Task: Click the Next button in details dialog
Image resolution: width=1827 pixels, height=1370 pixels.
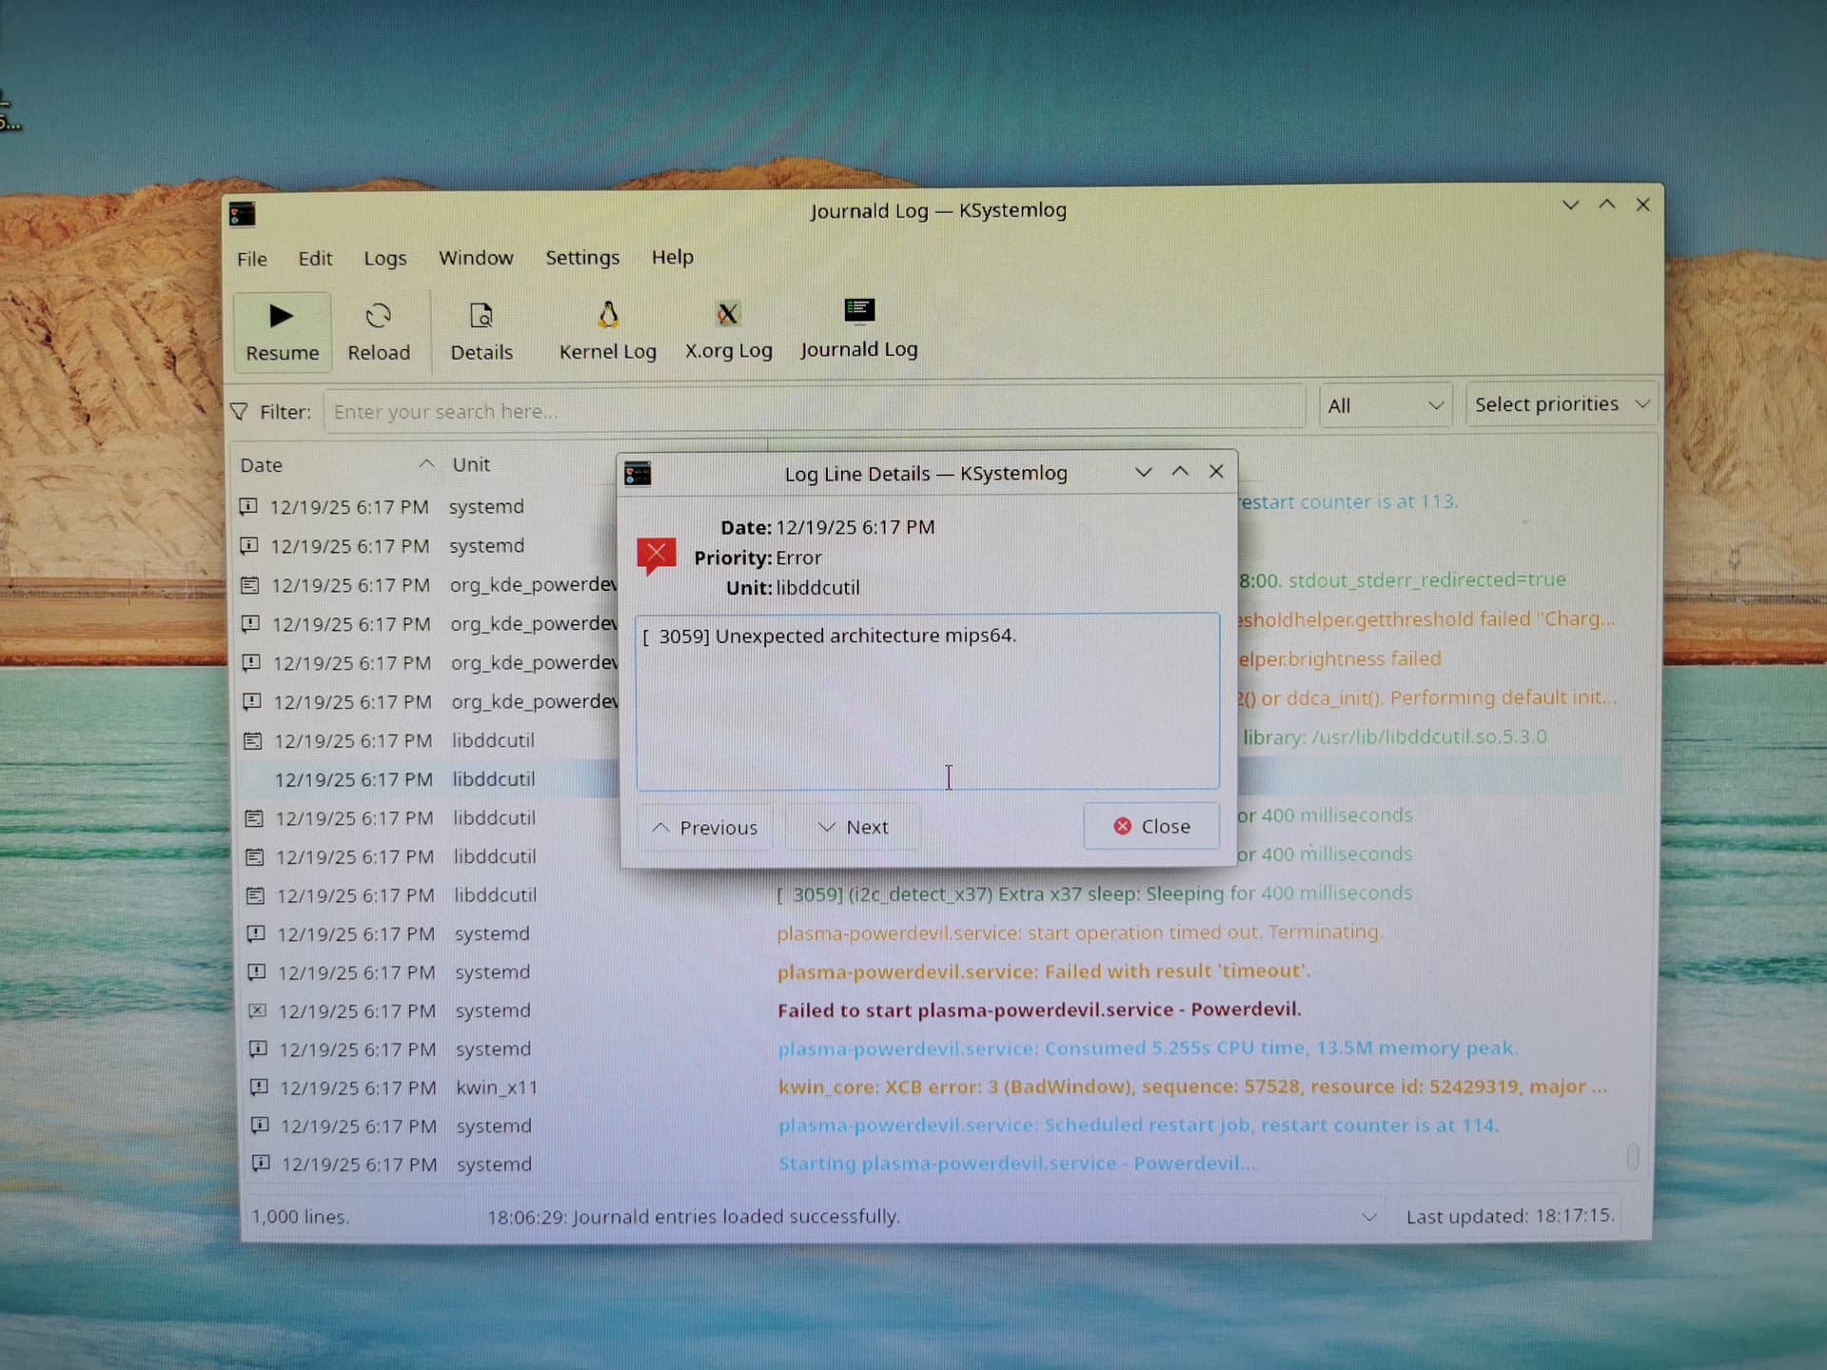Action: click(854, 828)
